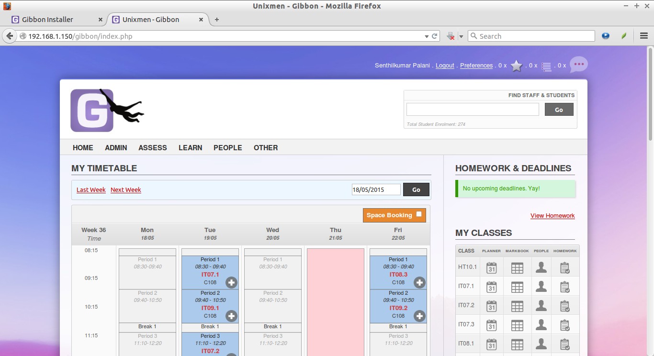The height and width of the screenshot is (356, 654).
Task: View people in class IT07.1
Action: click(x=541, y=286)
